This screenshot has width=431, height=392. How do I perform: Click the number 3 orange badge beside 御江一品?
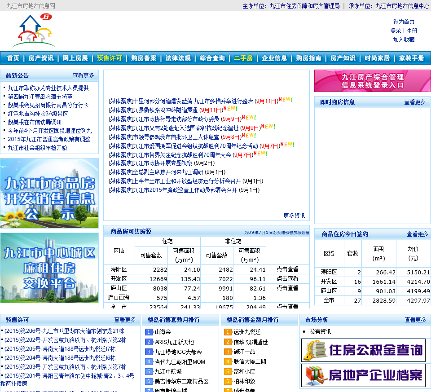(x=228, y=352)
